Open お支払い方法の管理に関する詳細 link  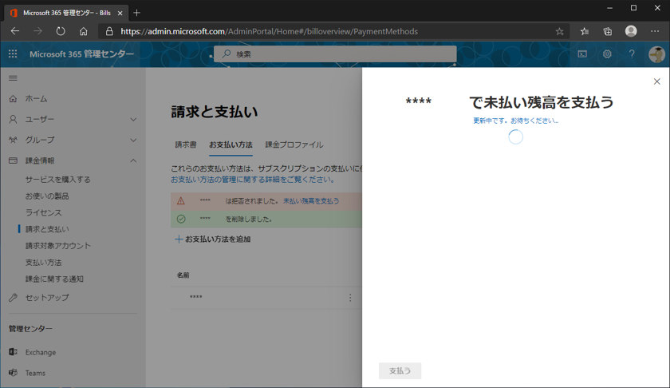[252, 180]
